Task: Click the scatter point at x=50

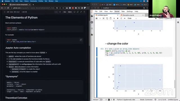Action: [160, 80]
